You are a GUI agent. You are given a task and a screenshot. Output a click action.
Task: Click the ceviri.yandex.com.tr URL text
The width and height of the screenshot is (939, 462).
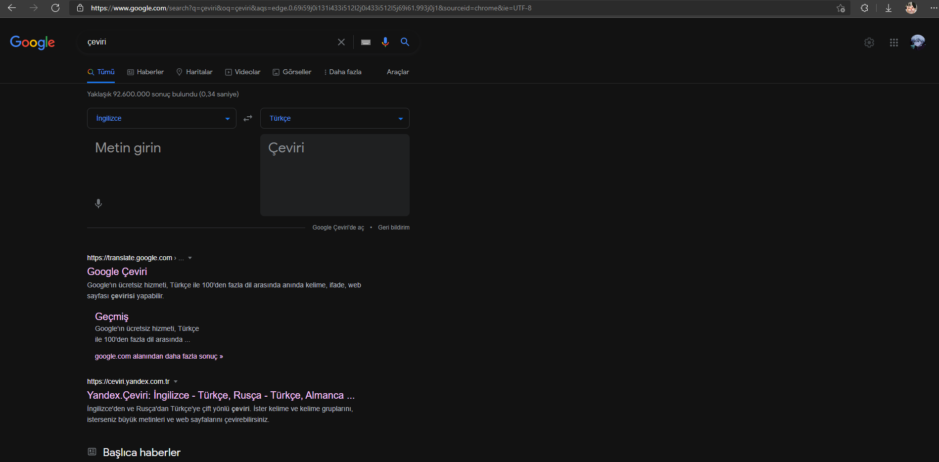coord(128,381)
